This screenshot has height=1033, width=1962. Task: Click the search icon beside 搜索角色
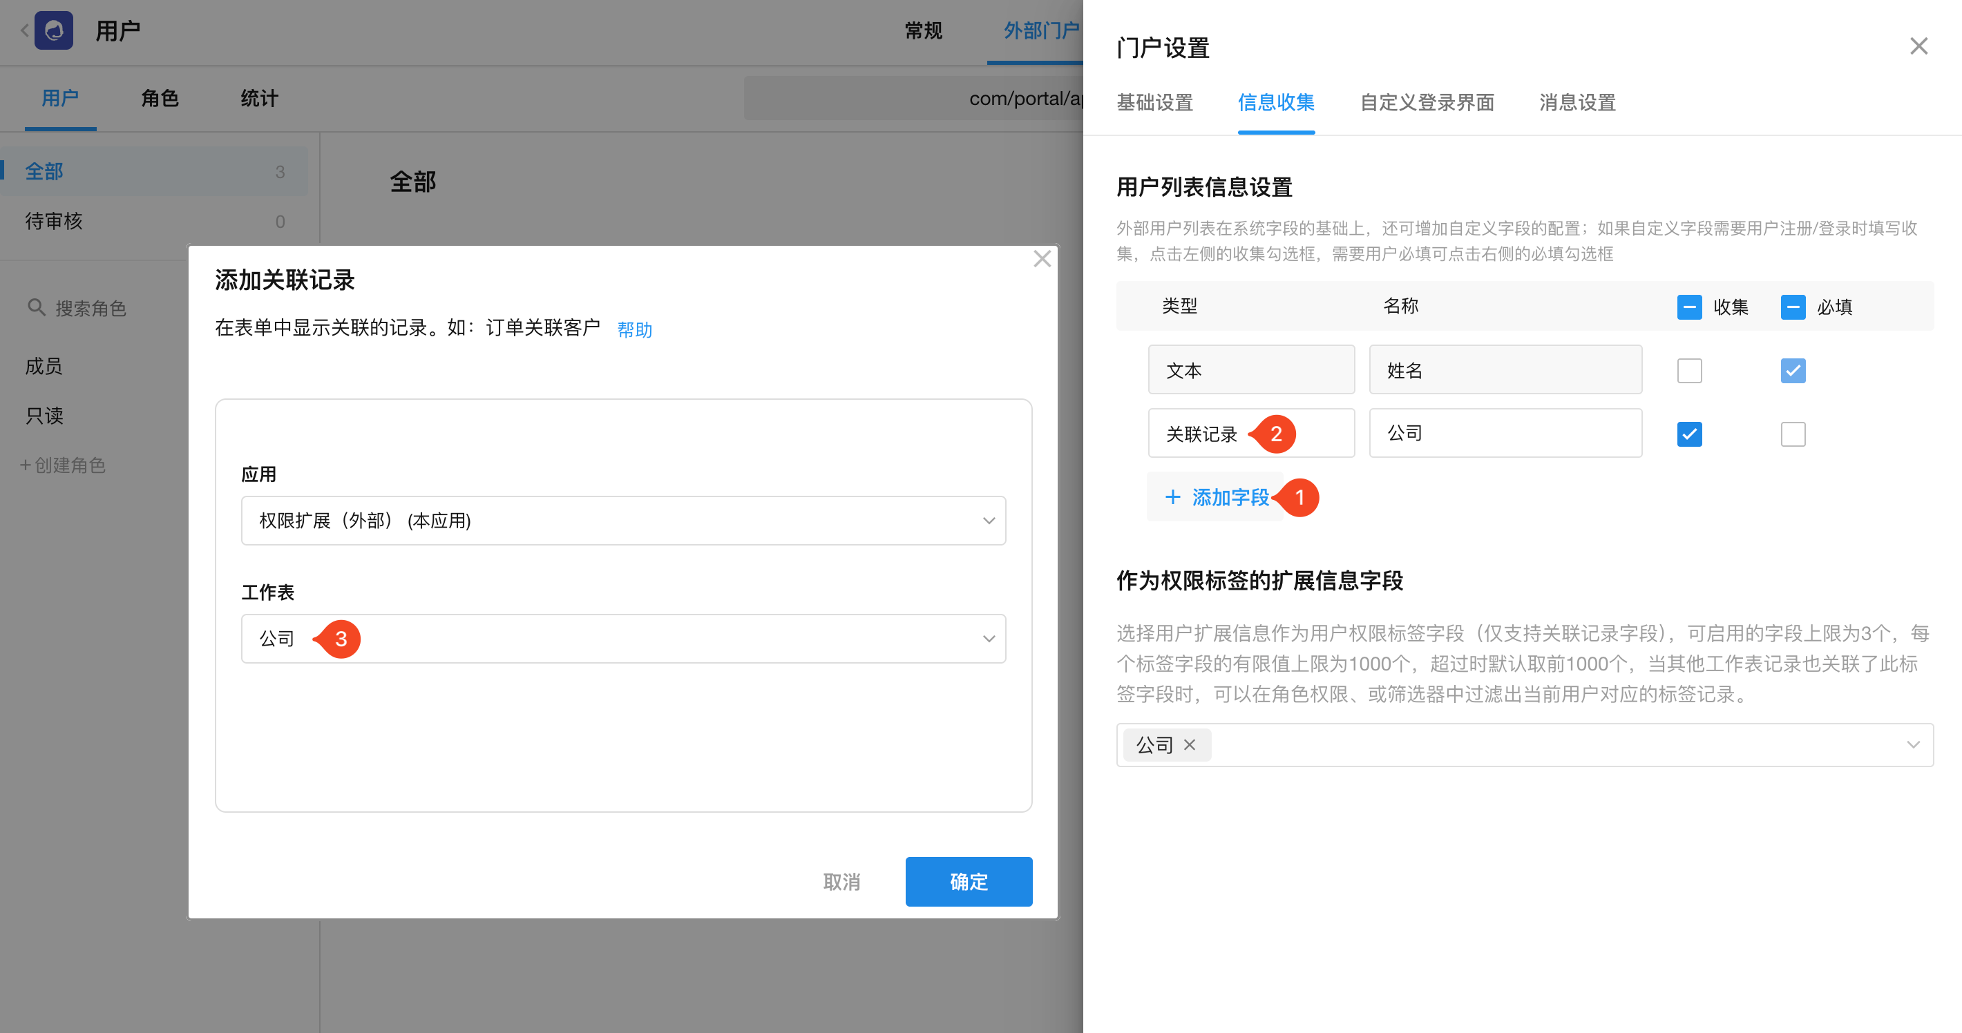(36, 307)
